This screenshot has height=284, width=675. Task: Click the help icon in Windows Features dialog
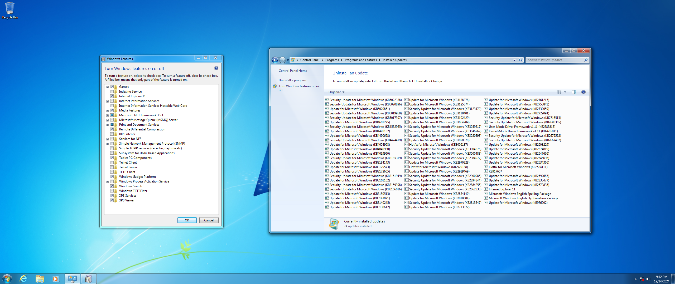[216, 68]
